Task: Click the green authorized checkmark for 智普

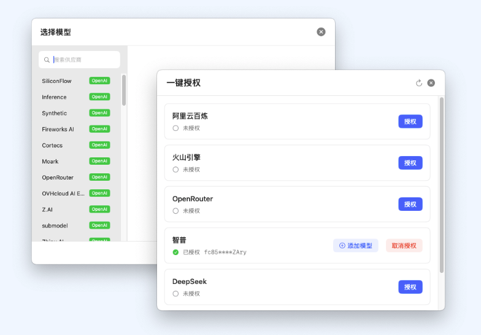Action: pyautogui.click(x=175, y=252)
